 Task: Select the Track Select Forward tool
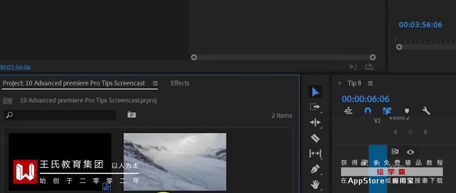[315, 107]
